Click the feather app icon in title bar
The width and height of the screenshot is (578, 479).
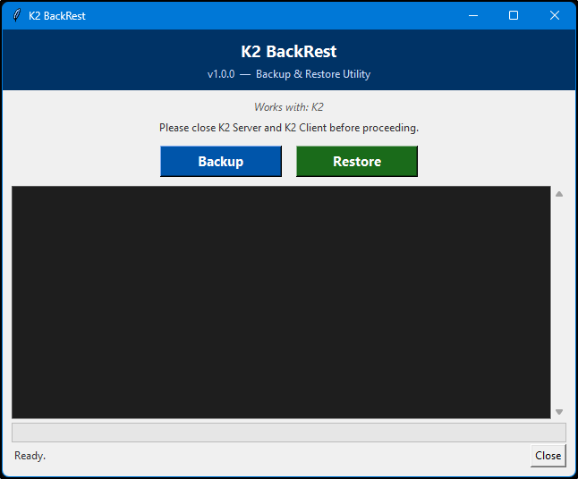point(17,15)
